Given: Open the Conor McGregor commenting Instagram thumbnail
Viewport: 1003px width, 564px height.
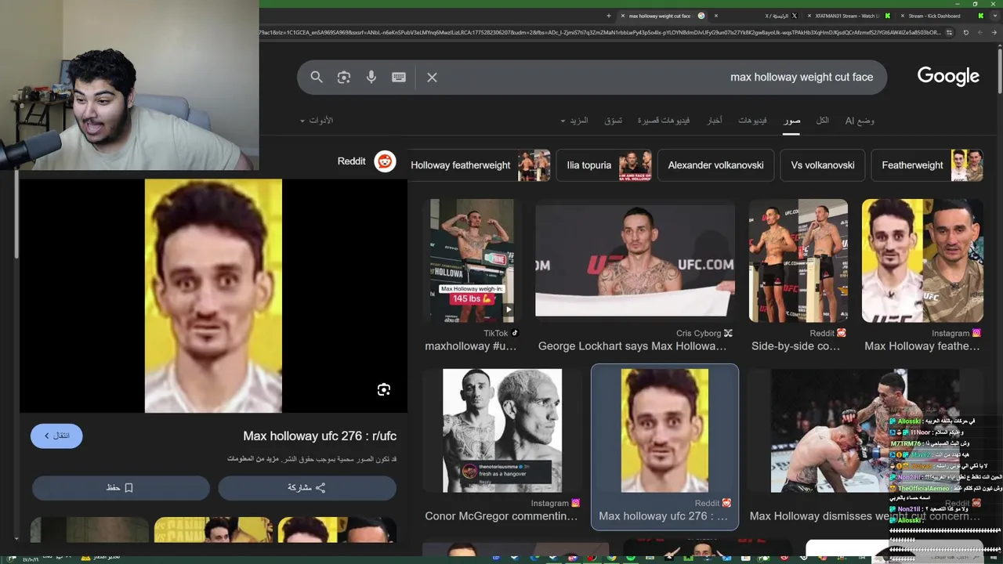Looking at the screenshot, I should coord(502,431).
